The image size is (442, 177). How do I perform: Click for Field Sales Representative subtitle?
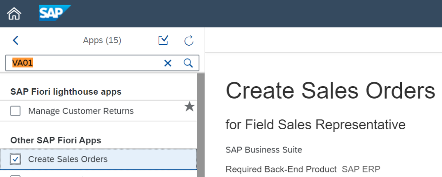click(316, 124)
